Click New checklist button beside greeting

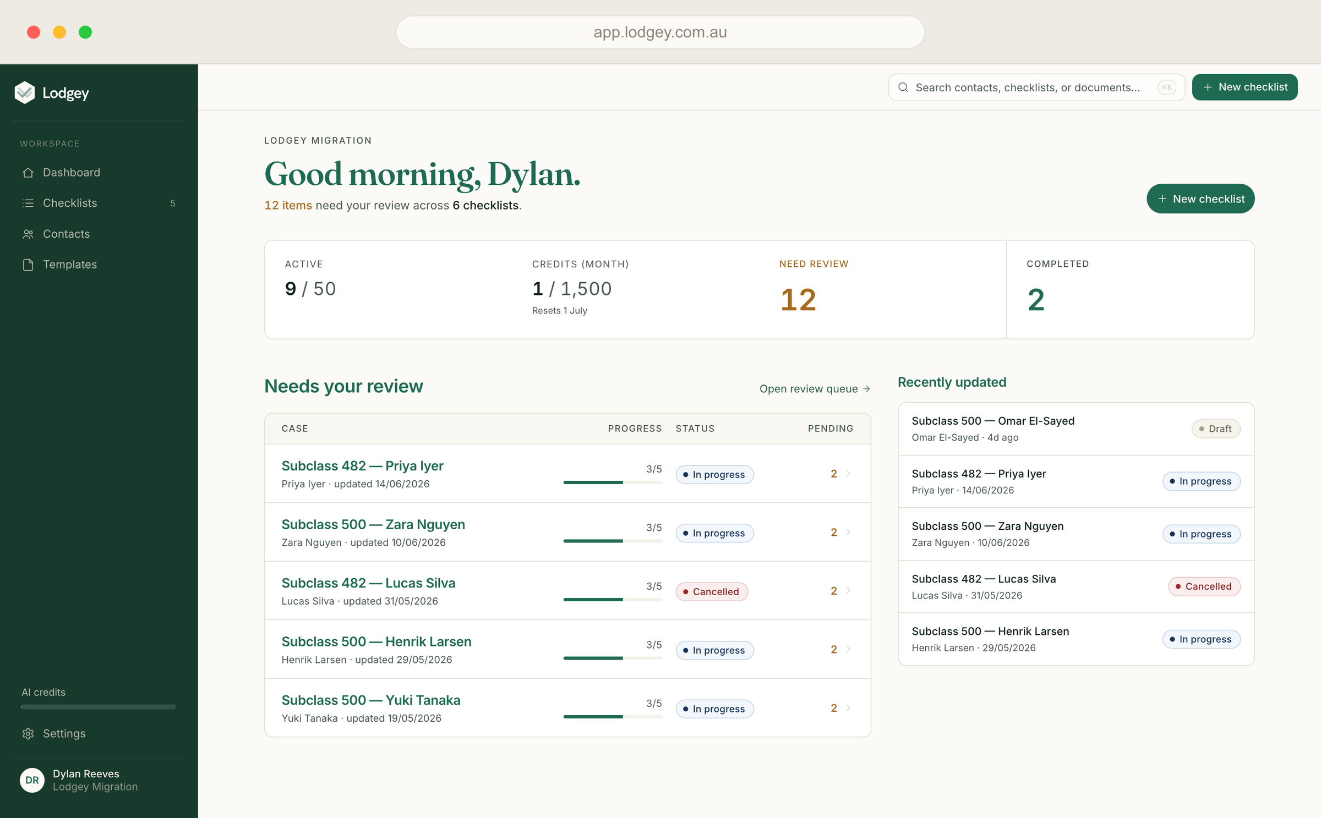tap(1200, 199)
